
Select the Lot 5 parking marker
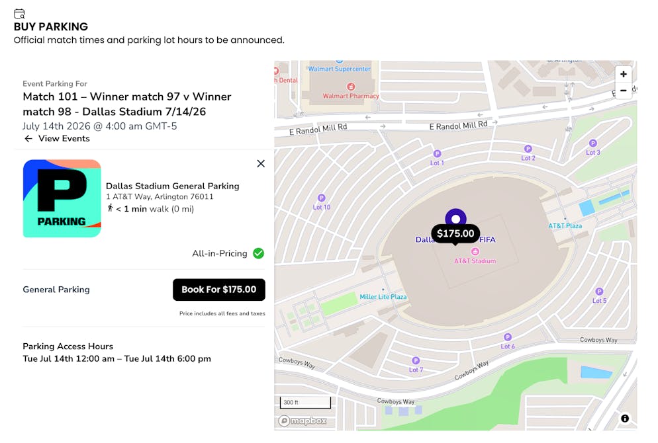[599, 291]
